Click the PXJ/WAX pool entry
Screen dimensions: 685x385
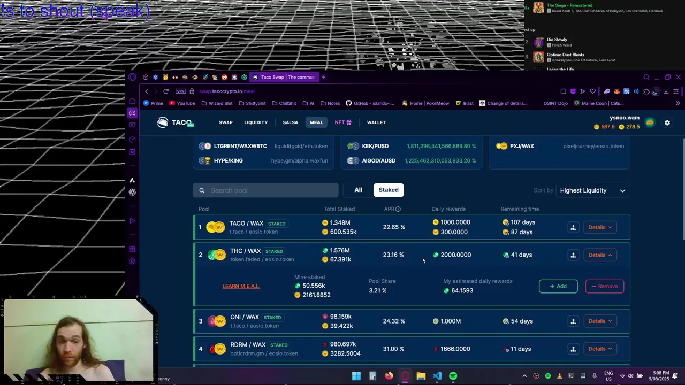pos(560,146)
